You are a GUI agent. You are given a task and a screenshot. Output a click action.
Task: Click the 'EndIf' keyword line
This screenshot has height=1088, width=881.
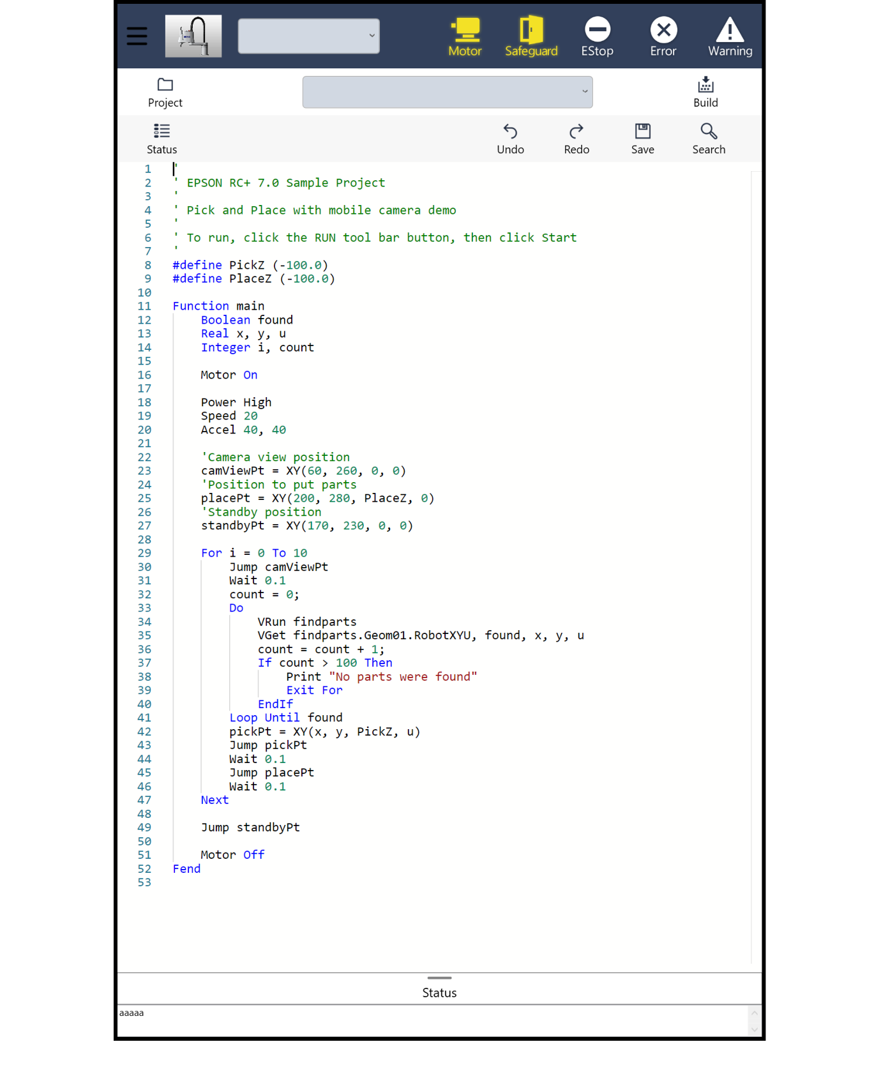pos(275,704)
